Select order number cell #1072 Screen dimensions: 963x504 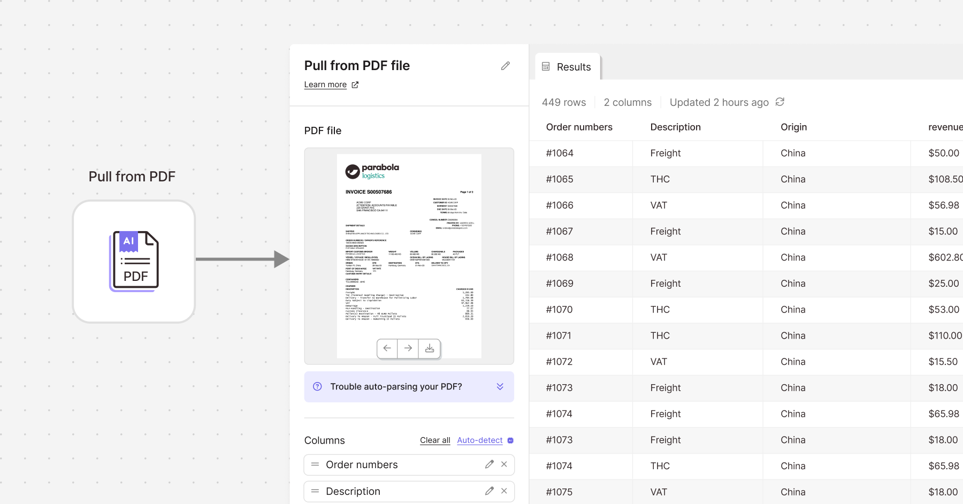click(x=581, y=362)
